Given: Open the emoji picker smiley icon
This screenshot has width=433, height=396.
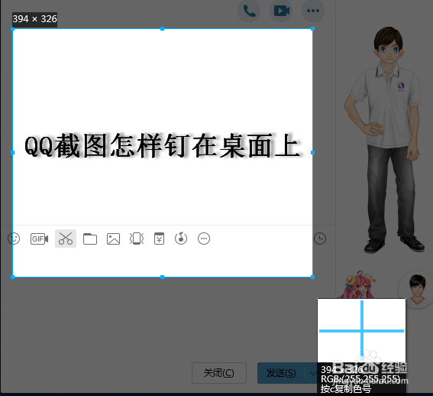Looking at the screenshot, I should [x=14, y=239].
